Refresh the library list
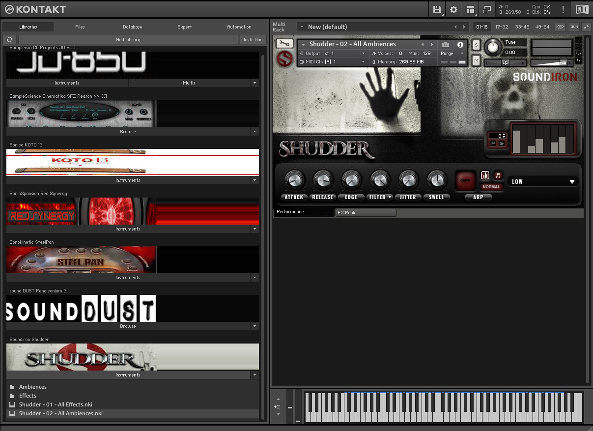Image resolution: width=593 pixels, height=431 pixels. click(x=9, y=39)
